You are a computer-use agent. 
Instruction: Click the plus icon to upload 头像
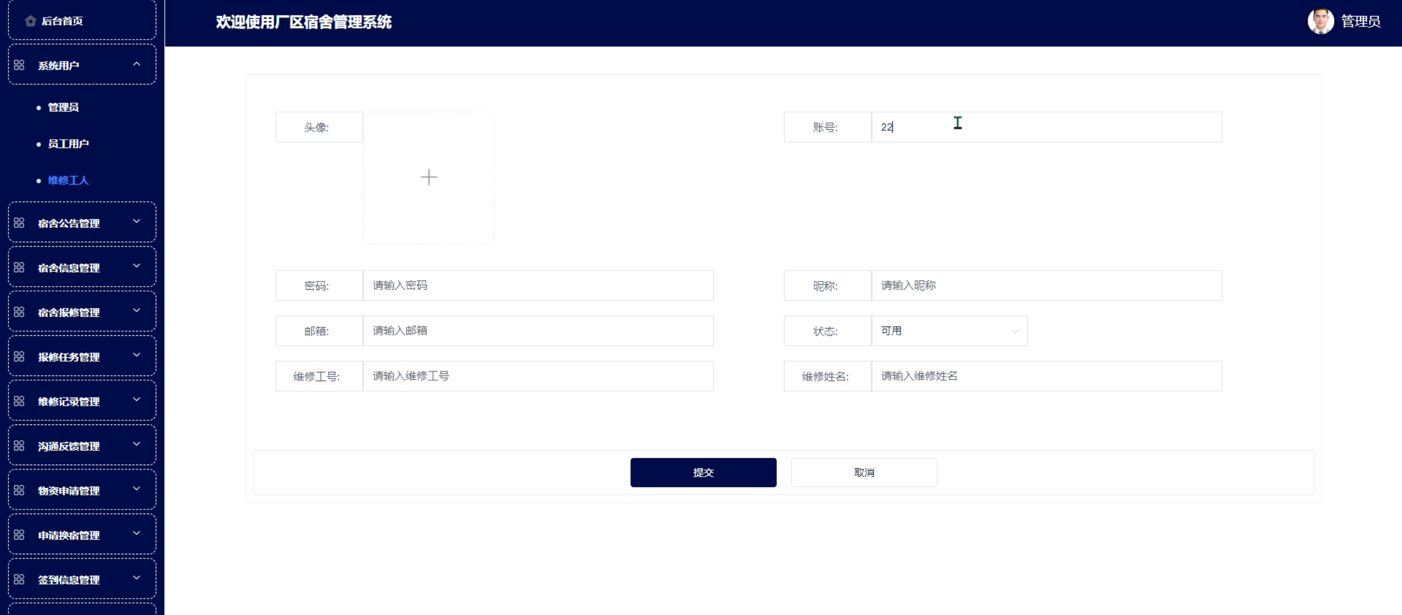pyautogui.click(x=429, y=178)
